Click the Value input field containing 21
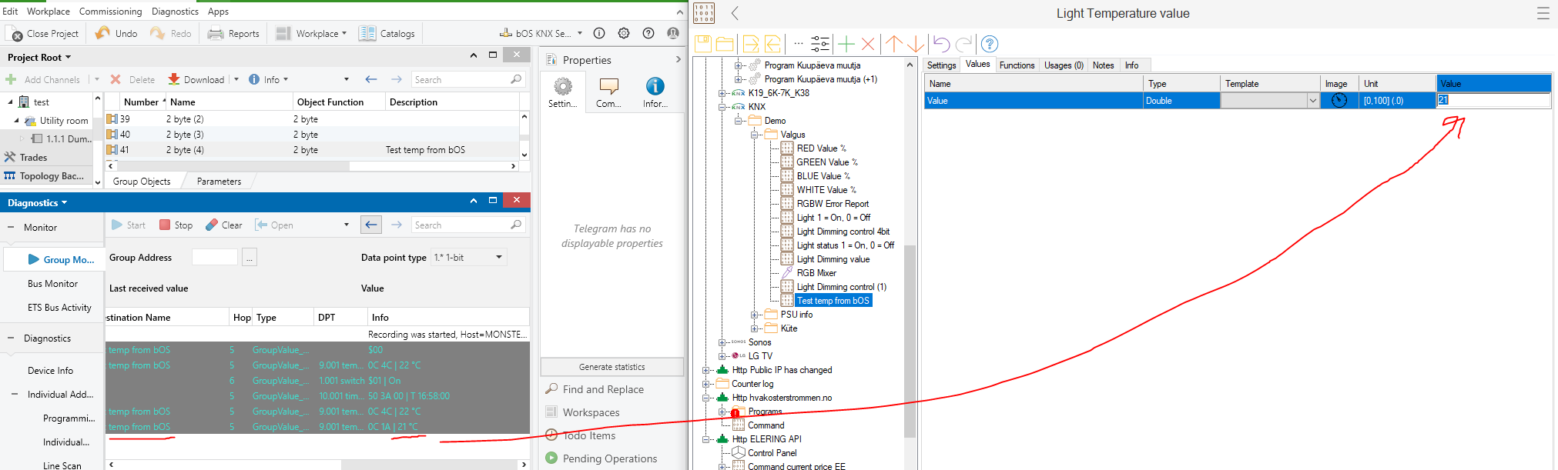Viewport: 1558px width, 470px height. click(1493, 100)
